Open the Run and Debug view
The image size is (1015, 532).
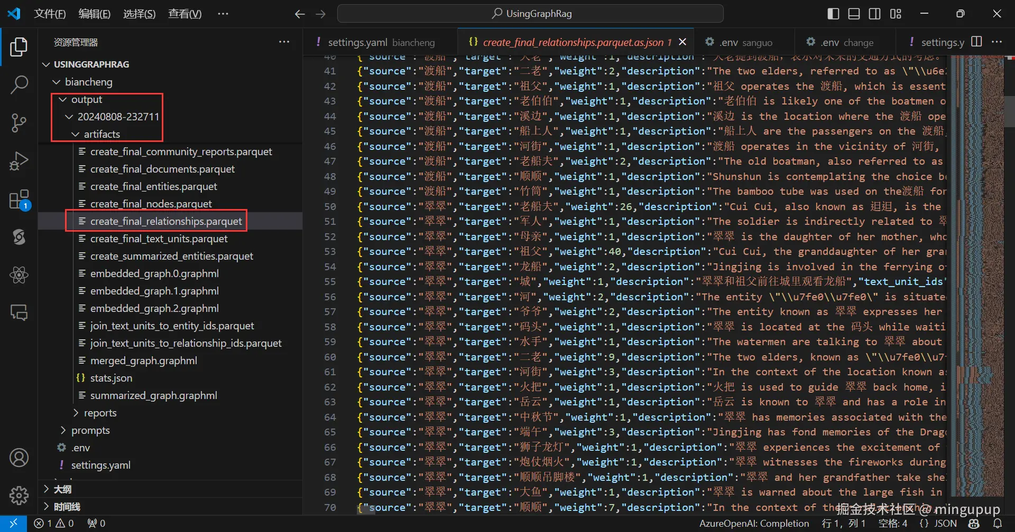pyautogui.click(x=19, y=161)
